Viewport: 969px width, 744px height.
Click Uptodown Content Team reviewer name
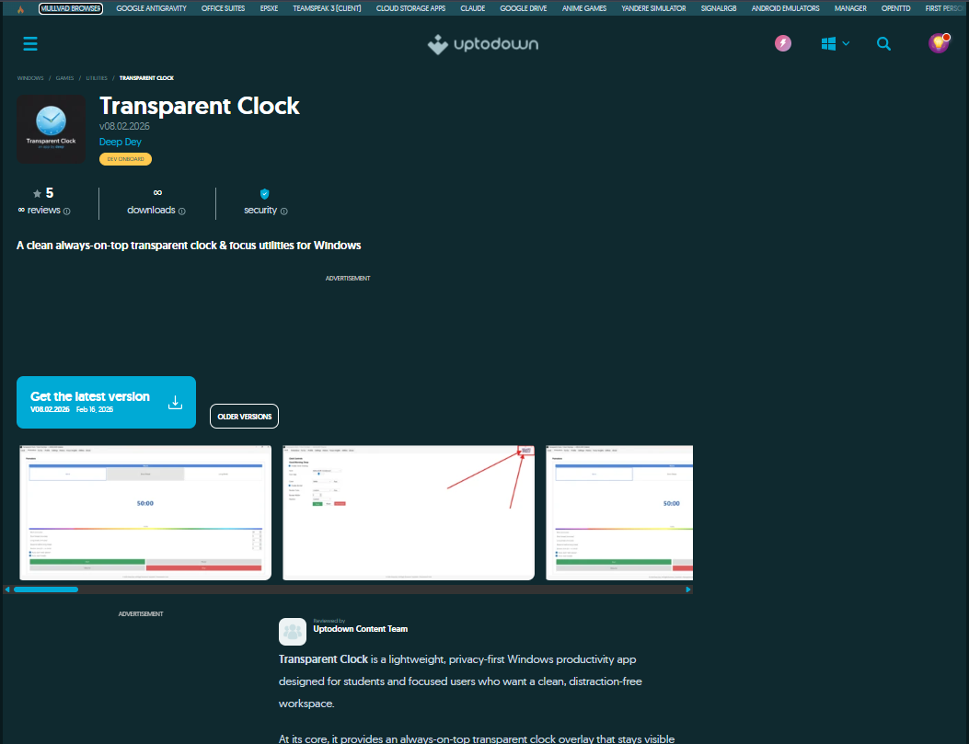[x=361, y=629]
